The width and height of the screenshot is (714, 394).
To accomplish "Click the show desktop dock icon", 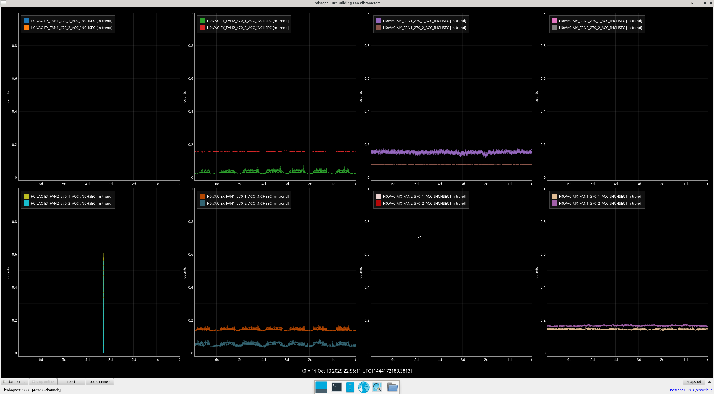I will click(321, 387).
